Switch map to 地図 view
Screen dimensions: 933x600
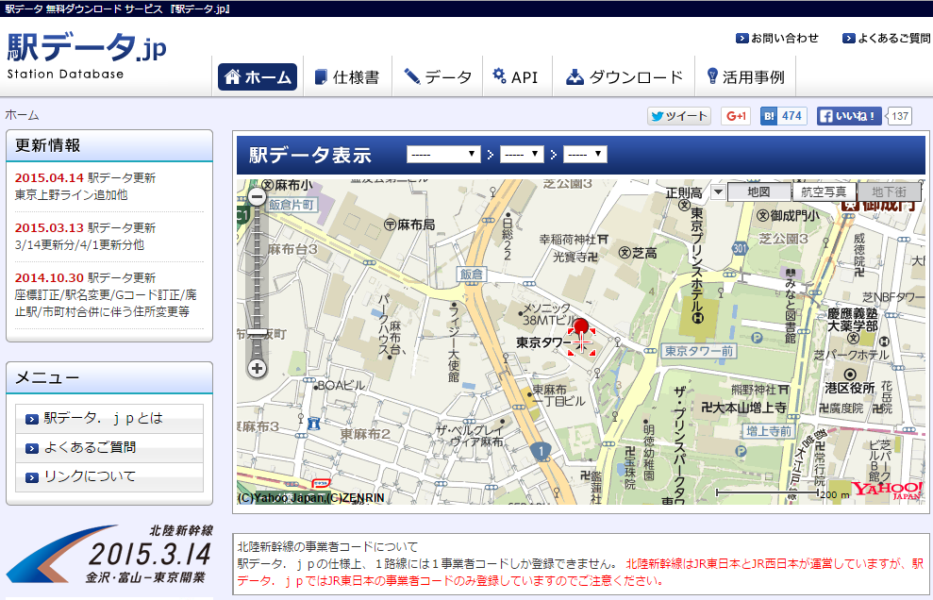pos(758,192)
